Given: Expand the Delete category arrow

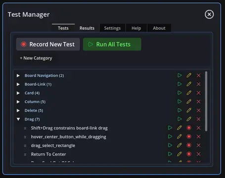Looking at the screenshot, I should pos(18,110).
